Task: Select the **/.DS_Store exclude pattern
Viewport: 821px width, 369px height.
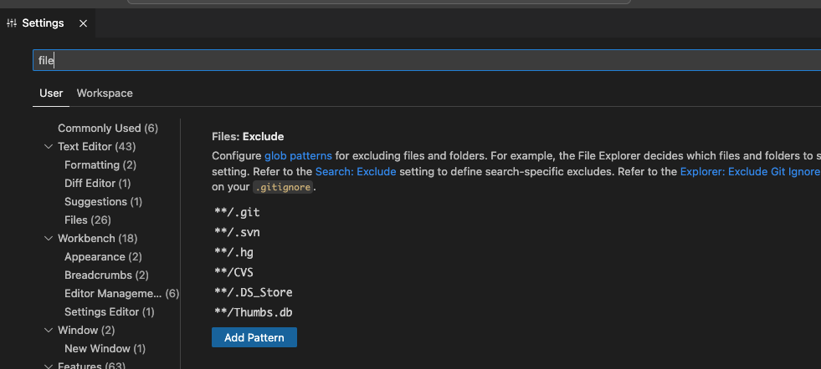Action: 254,292
